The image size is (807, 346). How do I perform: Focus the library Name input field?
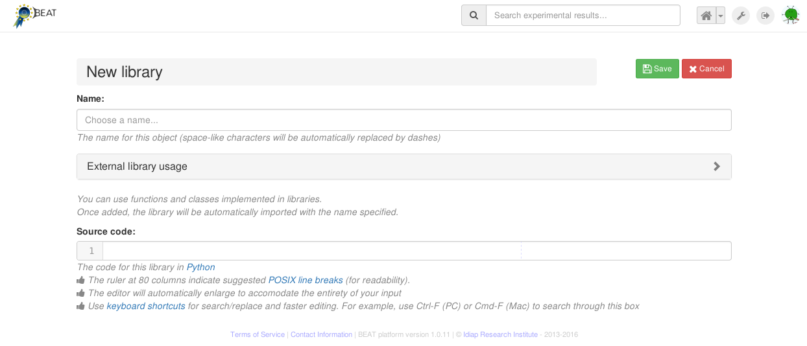click(403, 120)
